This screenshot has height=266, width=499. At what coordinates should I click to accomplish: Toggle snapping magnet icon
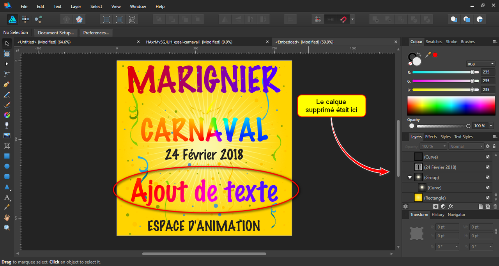point(343,19)
